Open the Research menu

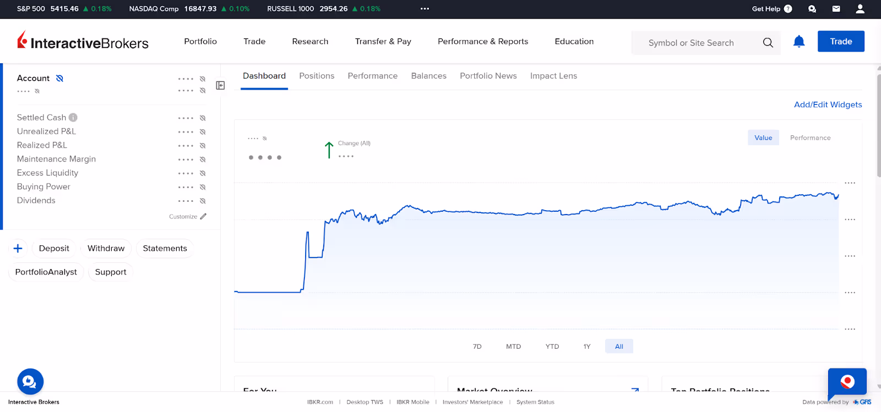point(310,41)
